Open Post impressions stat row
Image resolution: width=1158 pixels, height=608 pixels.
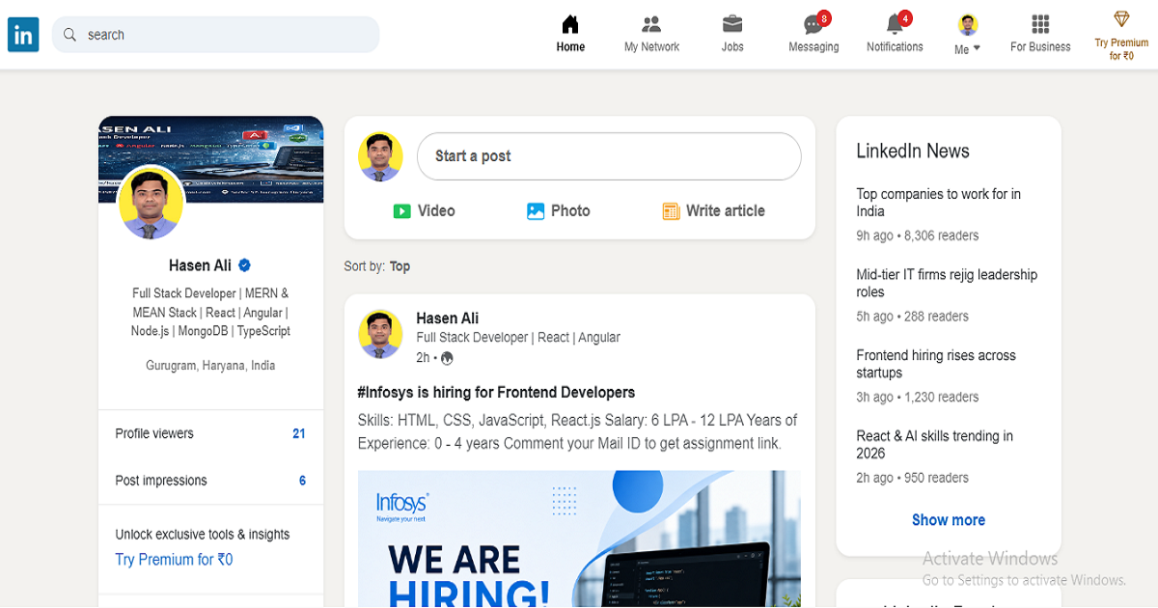pos(210,481)
